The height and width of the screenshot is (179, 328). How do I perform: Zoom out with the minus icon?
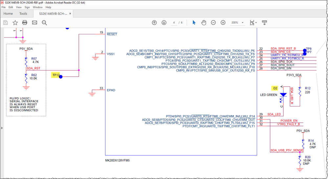(213, 23)
